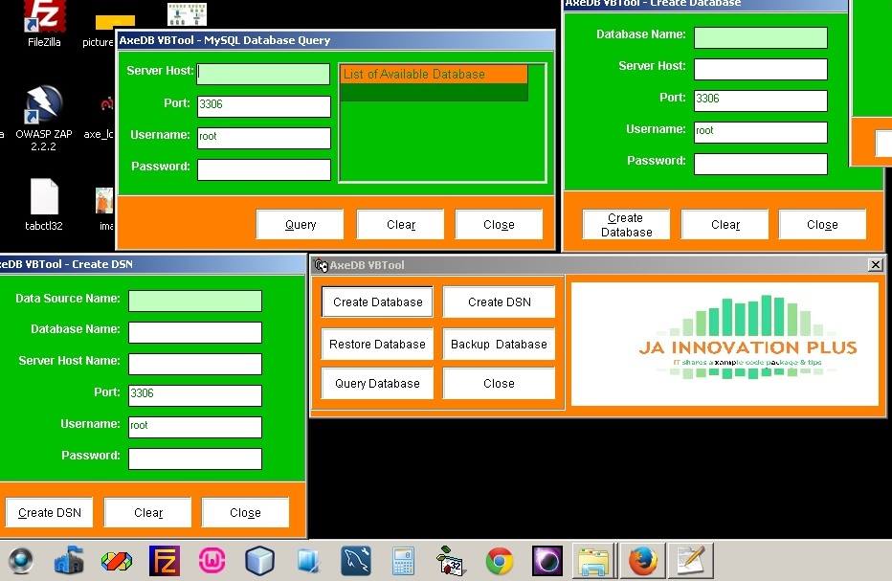Click Create Database in AxeDB VBTool menu window
The height and width of the screenshot is (581, 892).
coord(377,302)
